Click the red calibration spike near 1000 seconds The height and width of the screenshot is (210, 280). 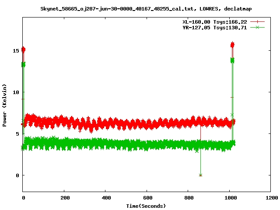click(232, 45)
